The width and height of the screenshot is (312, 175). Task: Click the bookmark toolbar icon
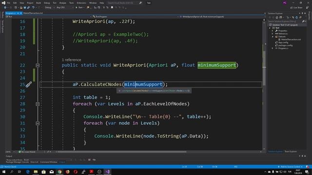point(112,8)
